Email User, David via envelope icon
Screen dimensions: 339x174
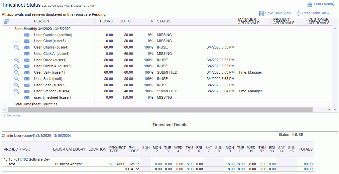tap(27, 60)
